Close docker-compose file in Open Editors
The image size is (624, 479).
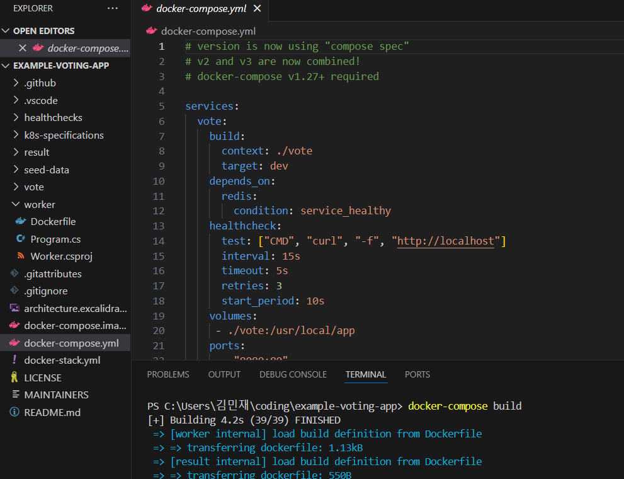tap(23, 48)
